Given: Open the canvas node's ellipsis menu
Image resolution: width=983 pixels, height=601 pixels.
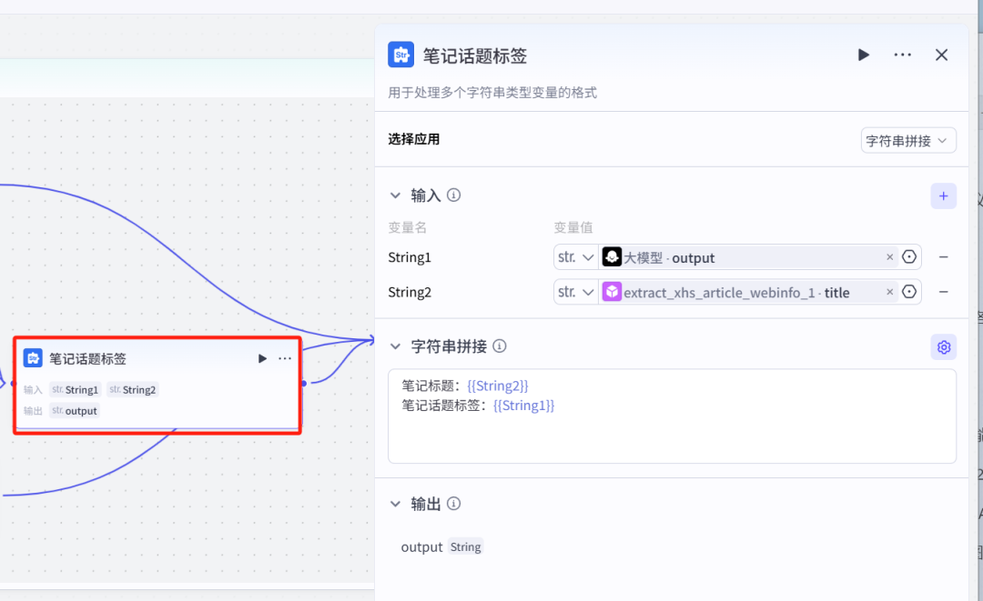Looking at the screenshot, I should coord(284,357).
